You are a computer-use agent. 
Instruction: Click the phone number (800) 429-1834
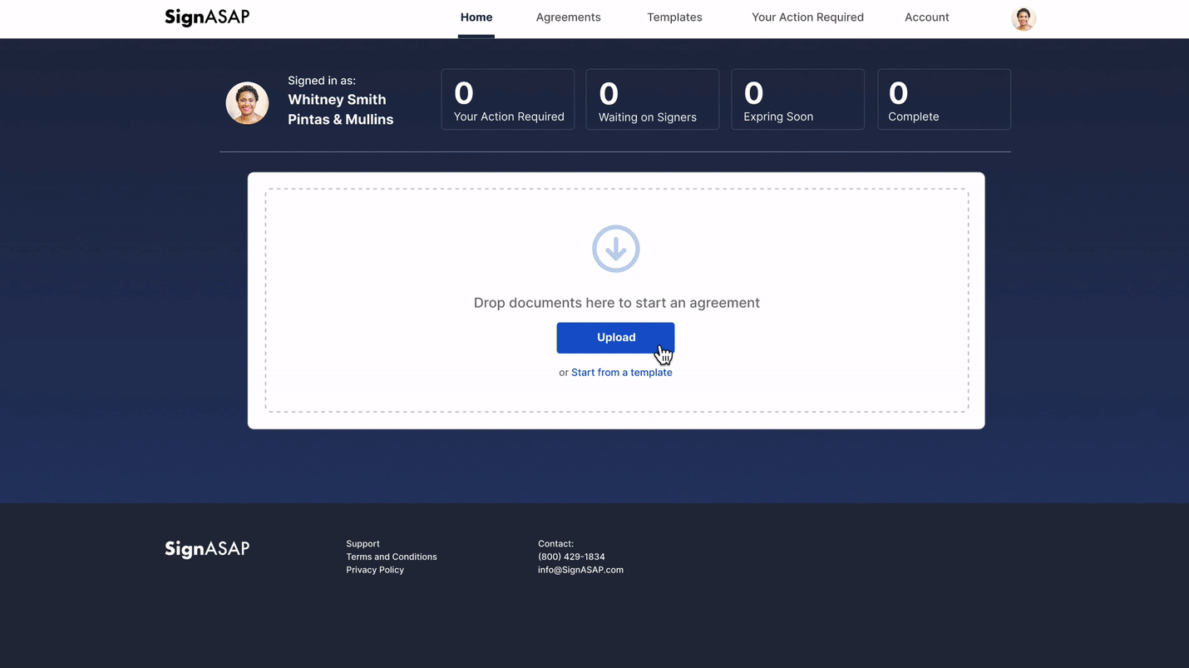tap(571, 557)
